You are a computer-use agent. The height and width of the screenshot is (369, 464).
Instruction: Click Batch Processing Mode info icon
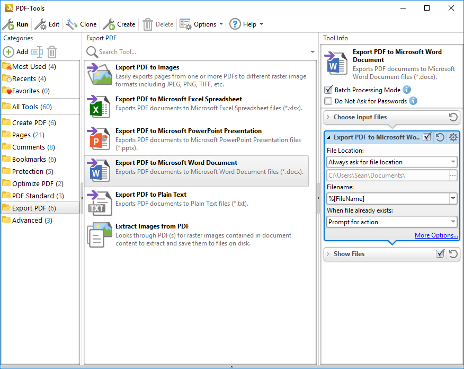407,90
